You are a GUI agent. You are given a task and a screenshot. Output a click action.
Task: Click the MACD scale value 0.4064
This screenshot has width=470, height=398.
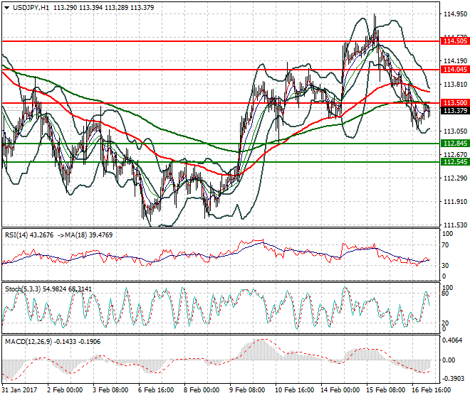tap(453, 340)
